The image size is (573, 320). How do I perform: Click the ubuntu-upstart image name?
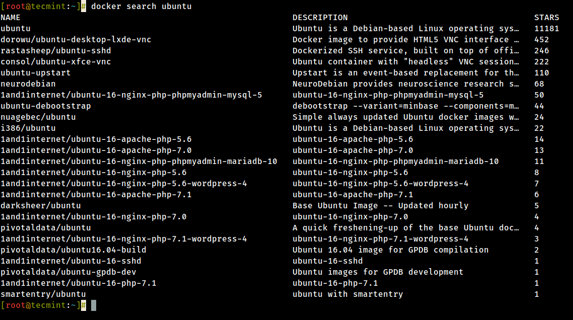coord(35,73)
